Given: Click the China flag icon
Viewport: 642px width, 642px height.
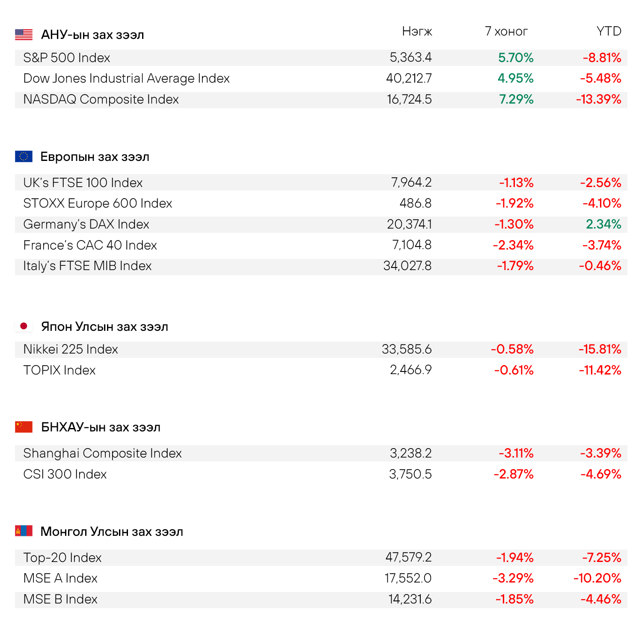Looking at the screenshot, I should click(x=24, y=427).
